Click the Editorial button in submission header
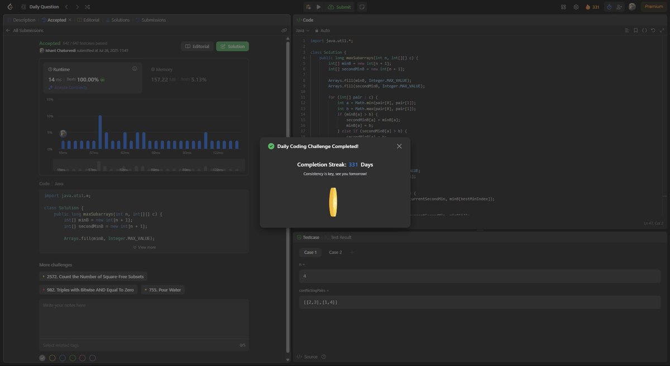 pos(197,46)
